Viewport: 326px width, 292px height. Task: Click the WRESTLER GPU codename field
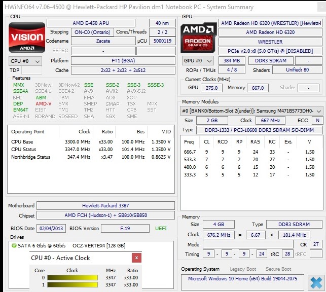pyautogui.click(x=270, y=42)
